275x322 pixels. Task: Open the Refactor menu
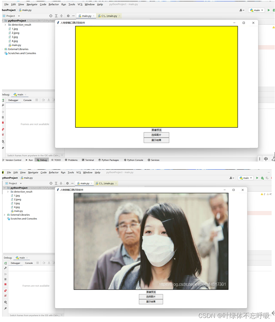tap(54, 4)
